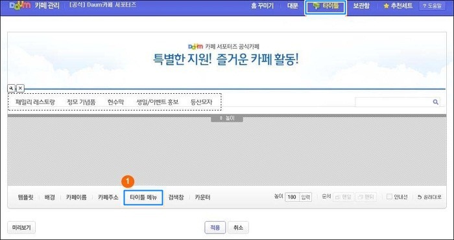Click the 현수막 menu item

(x=115, y=102)
